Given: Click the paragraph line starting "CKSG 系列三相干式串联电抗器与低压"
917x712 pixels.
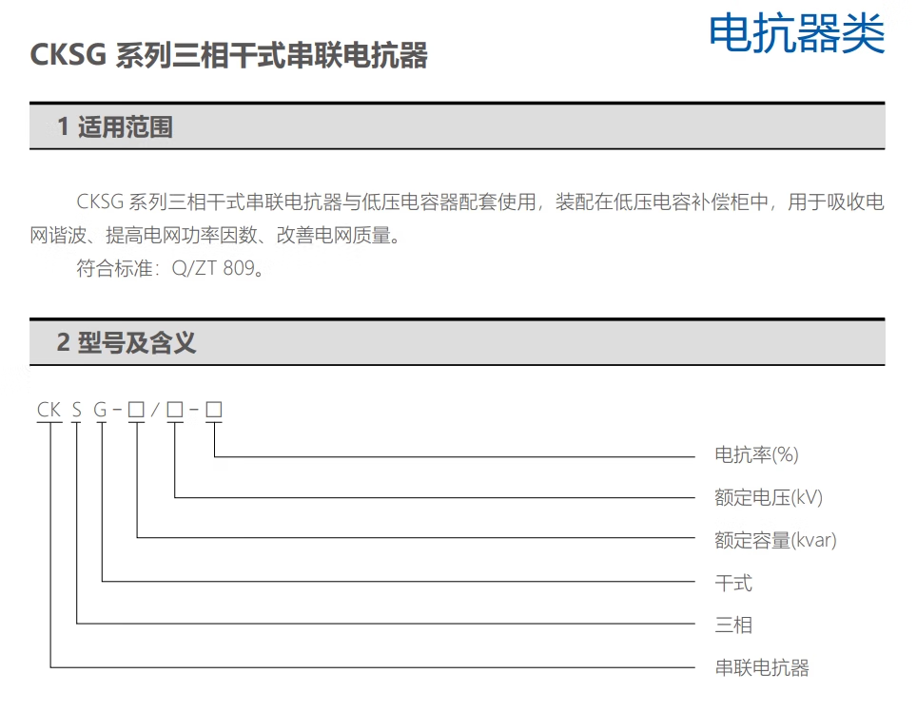Looking at the screenshot, I should (x=479, y=202).
